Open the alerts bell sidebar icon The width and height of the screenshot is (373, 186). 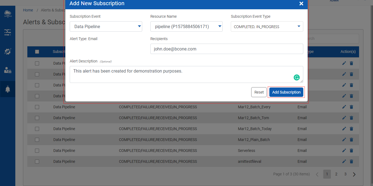8,89
